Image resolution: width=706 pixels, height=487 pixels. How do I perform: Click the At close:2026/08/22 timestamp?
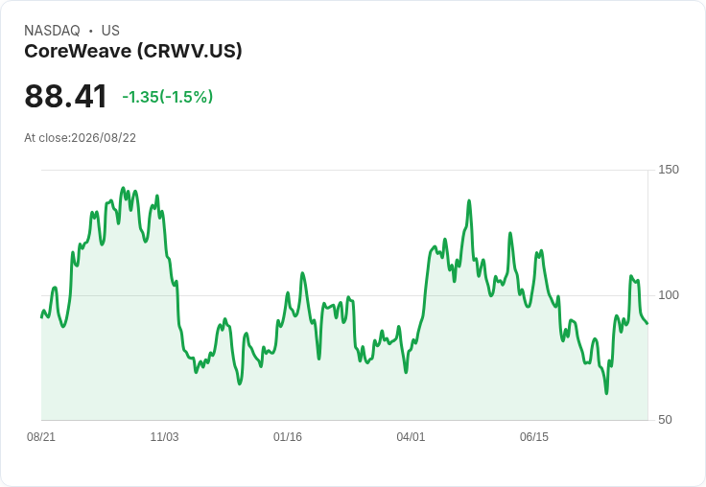point(81,138)
